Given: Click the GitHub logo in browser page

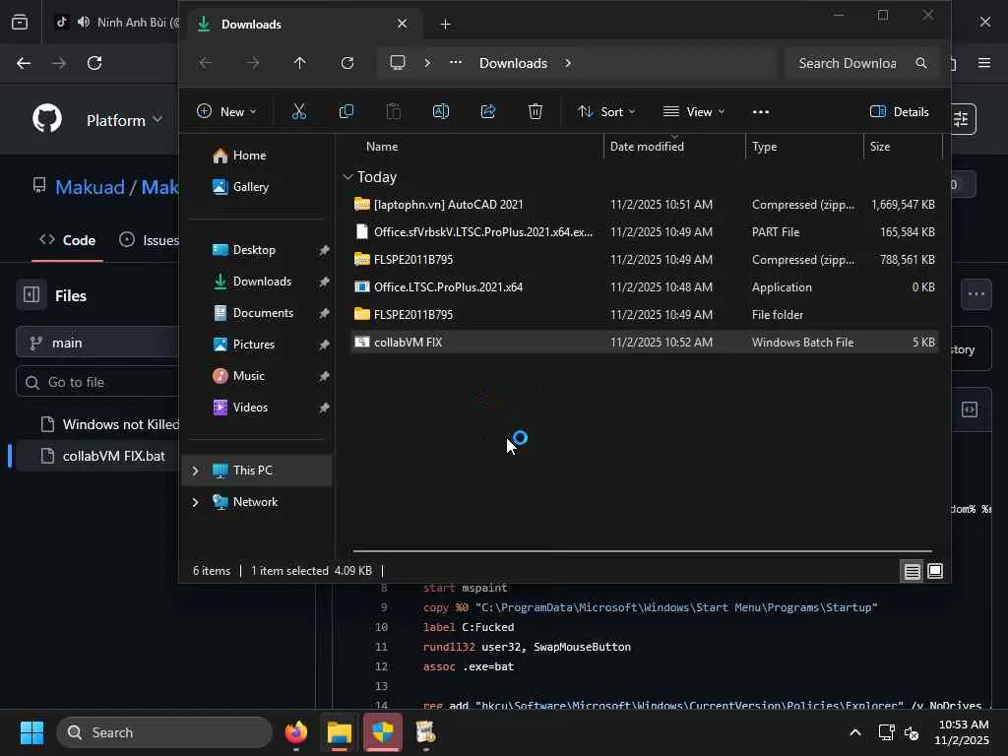Looking at the screenshot, I should point(47,118).
